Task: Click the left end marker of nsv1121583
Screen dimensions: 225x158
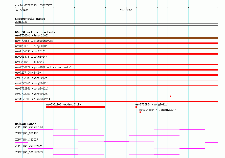Action: [16, 102]
